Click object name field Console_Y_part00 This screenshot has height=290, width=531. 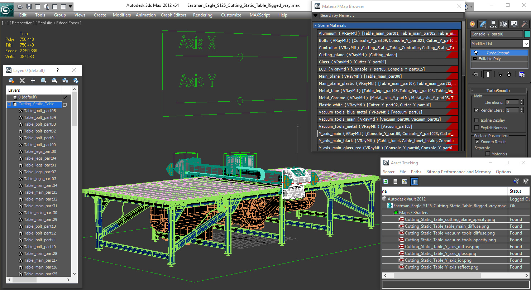497,34
